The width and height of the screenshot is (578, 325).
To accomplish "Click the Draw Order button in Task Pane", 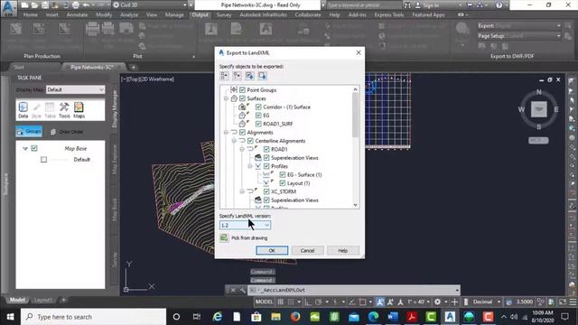I will click(x=67, y=132).
